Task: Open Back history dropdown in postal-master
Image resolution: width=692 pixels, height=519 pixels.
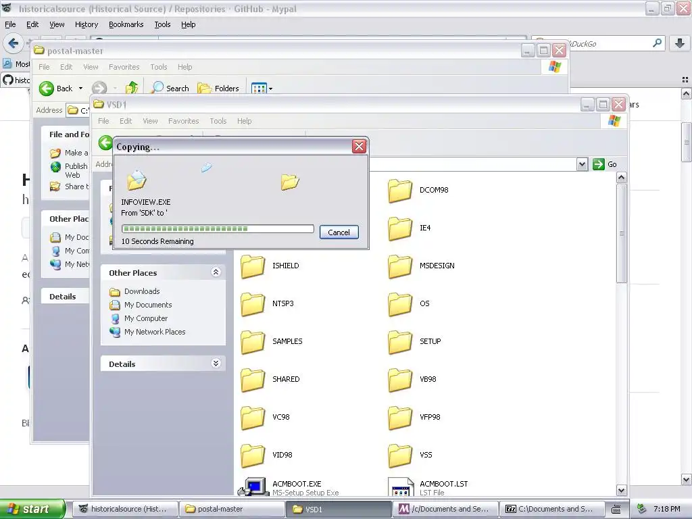Action: click(x=81, y=89)
